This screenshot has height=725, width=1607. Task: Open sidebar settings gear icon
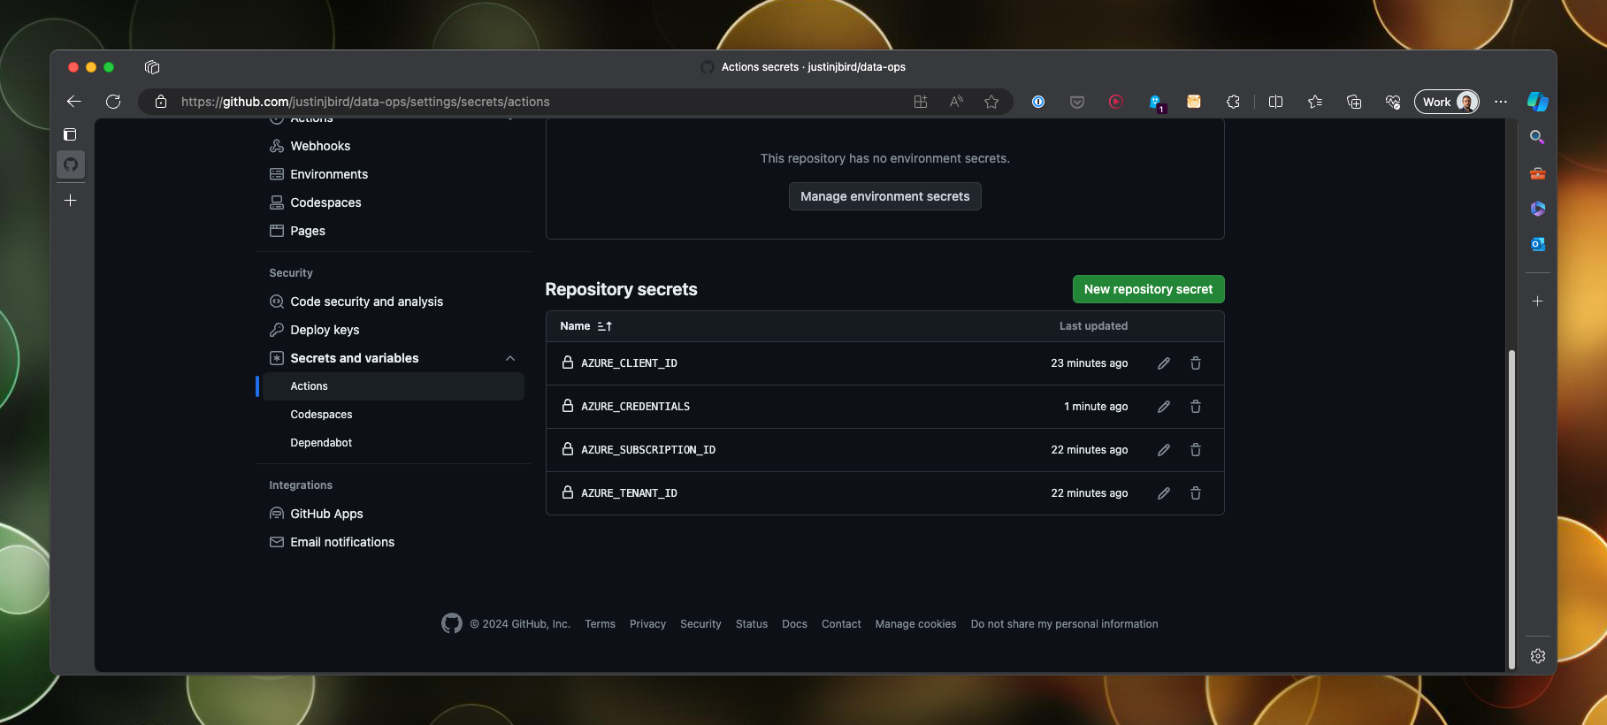(1538, 656)
